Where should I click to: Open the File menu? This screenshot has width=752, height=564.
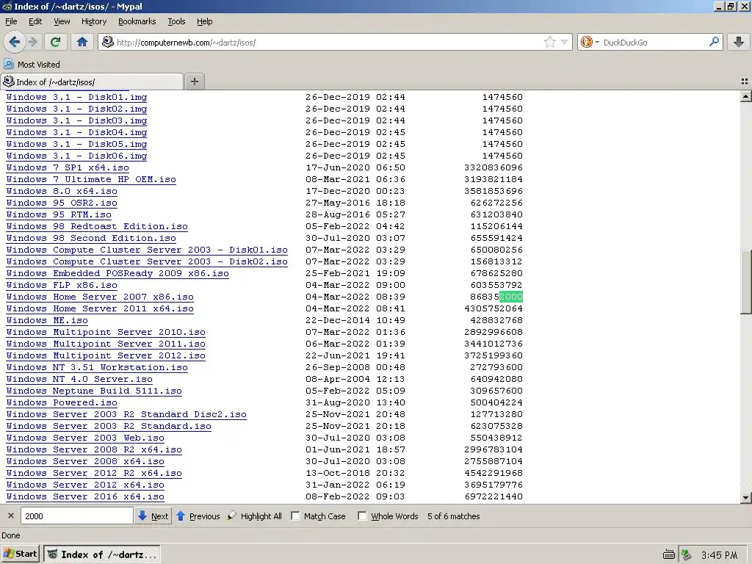point(11,21)
